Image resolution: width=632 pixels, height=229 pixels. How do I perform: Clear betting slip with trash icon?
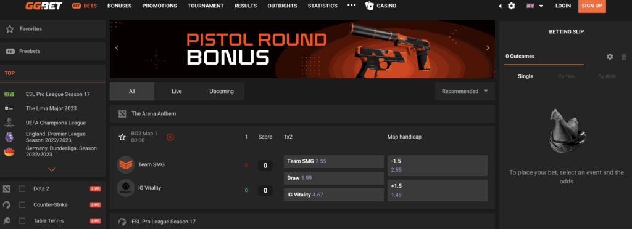pyautogui.click(x=624, y=57)
